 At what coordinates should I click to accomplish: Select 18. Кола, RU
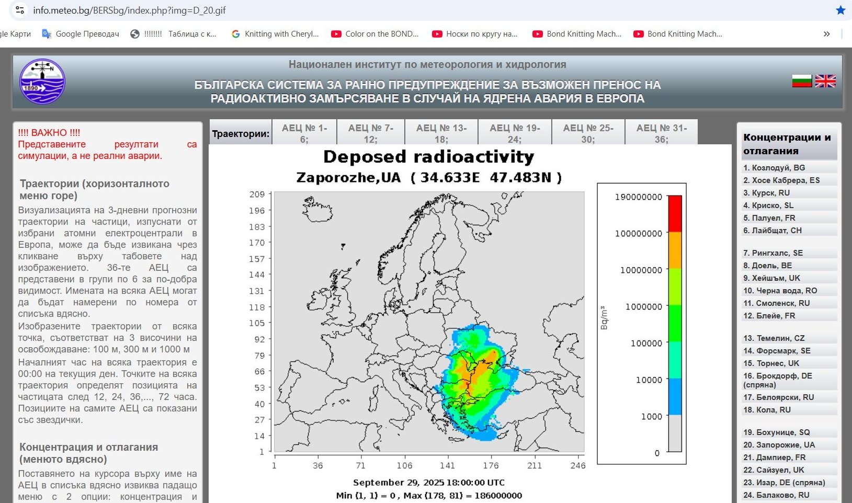point(789,410)
